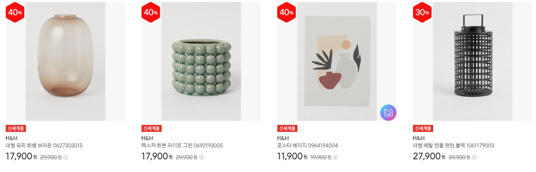
Task: Expand price details arrow next to 19,900원
Action: pos(336,157)
